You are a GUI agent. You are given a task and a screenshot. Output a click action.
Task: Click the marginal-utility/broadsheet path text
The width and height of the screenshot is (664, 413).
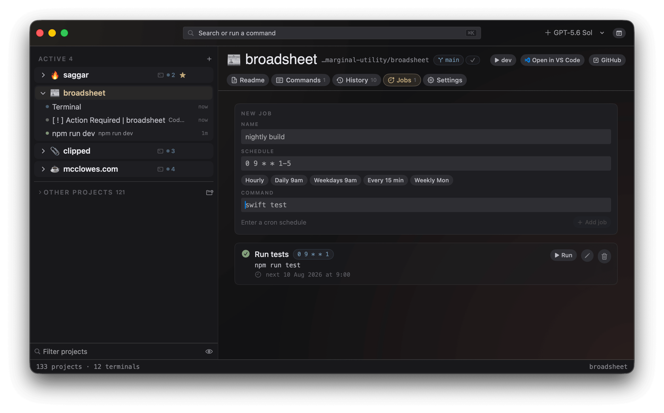(x=375, y=60)
